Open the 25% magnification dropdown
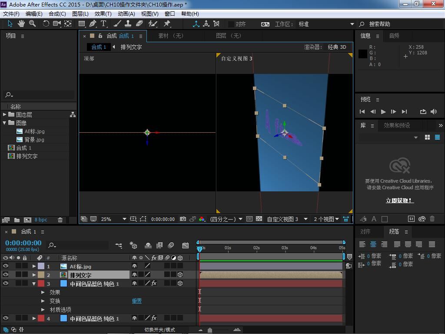The height and width of the screenshot is (334, 445). click(113, 219)
